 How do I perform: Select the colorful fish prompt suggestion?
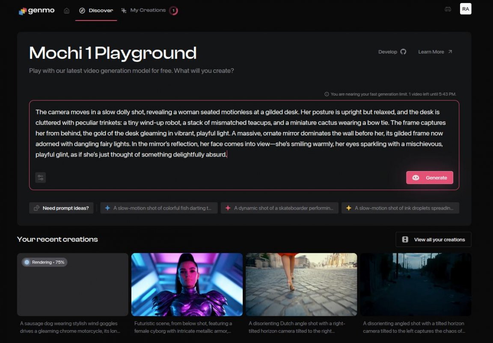pos(159,208)
